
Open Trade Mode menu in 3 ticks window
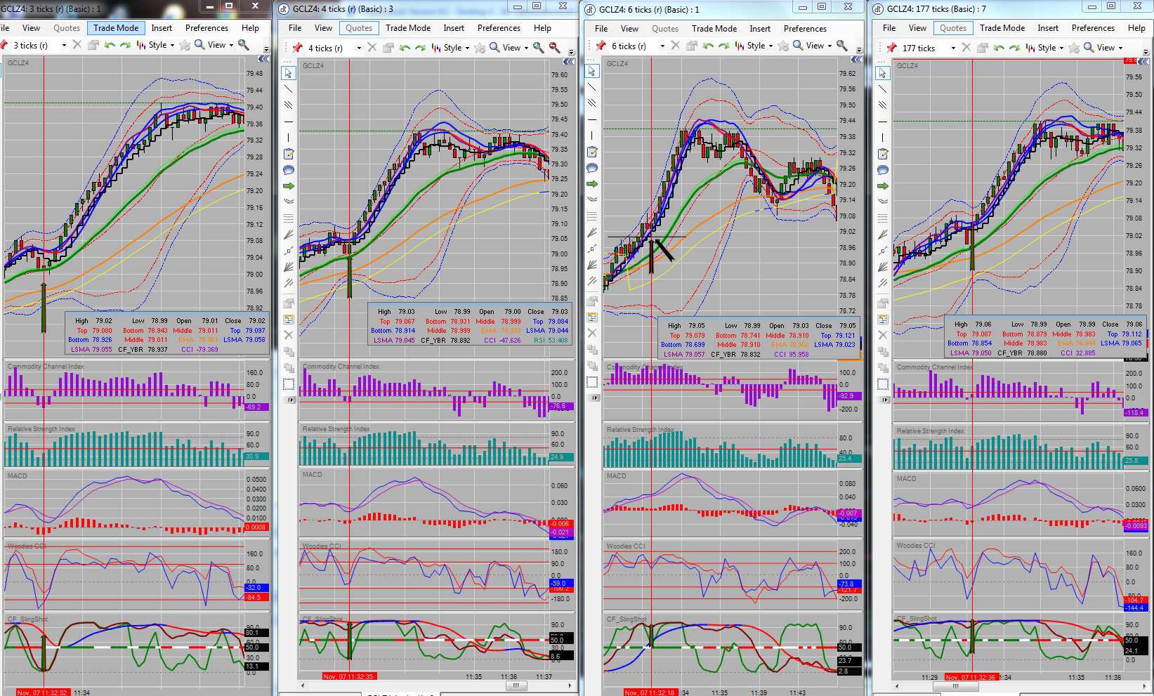[x=116, y=28]
